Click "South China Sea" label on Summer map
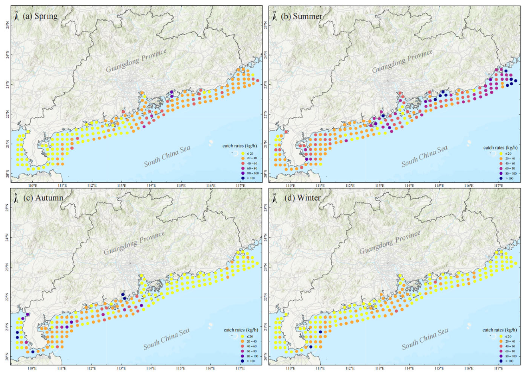Image resolution: width=525 pixels, height=375 pixels. pos(424,156)
